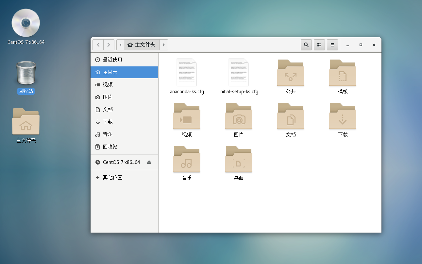Click the plus icon beside 其他位置
Viewport: 422px width, 264px height.
(x=97, y=178)
